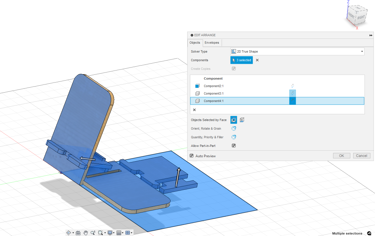Image resolution: width=375 pixels, height=236 pixels.
Task: Expand the Grid and Snaps dropdown arrow
Action: (123, 233)
